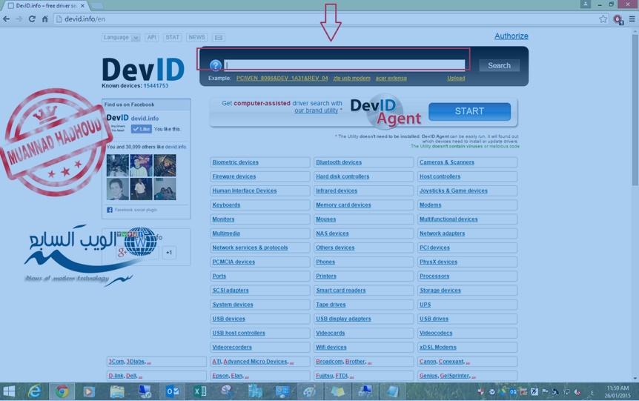This screenshot has height=401, width=639.
Task: Bookmark the page with the star icon
Action: 603,19
